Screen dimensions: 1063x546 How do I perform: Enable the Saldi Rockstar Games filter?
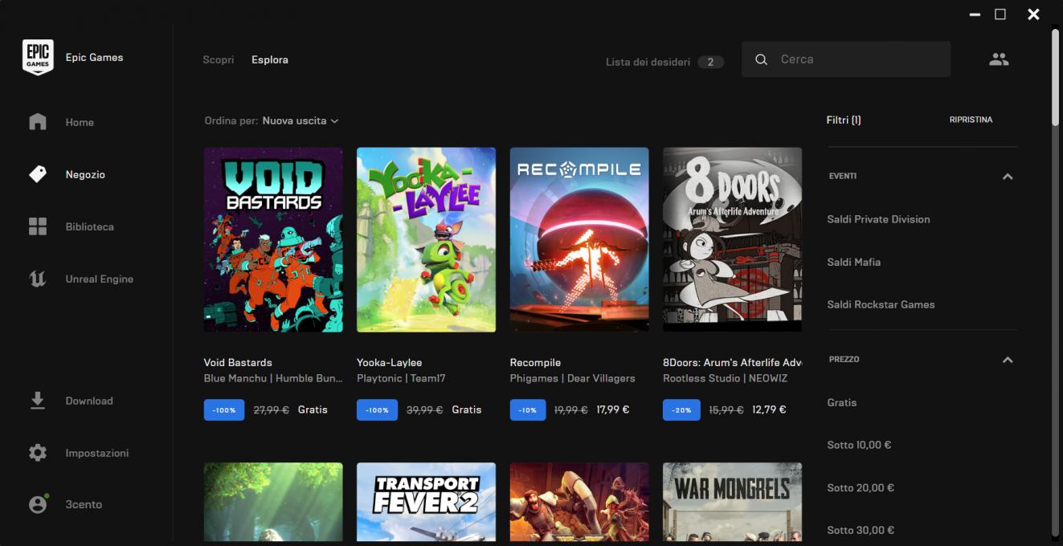(x=881, y=304)
